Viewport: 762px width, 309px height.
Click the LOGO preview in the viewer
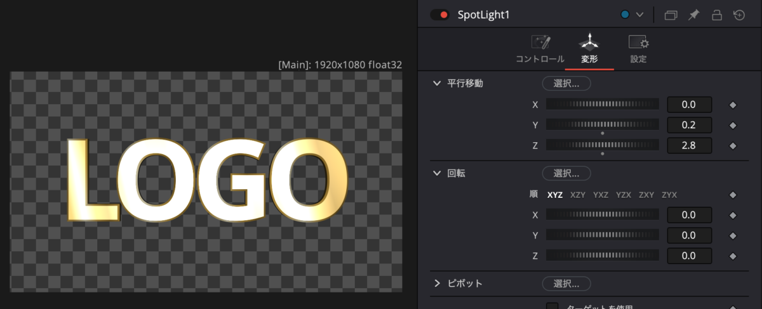pyautogui.click(x=207, y=179)
